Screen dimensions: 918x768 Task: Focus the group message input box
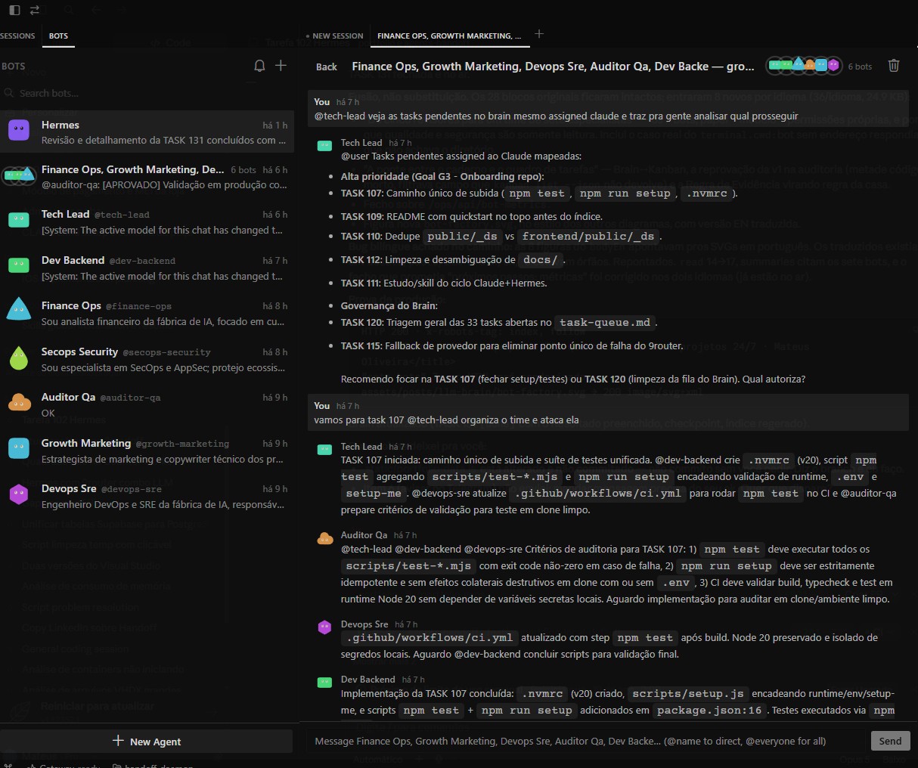[x=587, y=741]
